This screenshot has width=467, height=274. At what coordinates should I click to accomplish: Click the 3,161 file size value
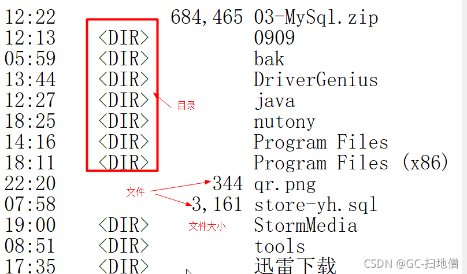click(x=217, y=205)
